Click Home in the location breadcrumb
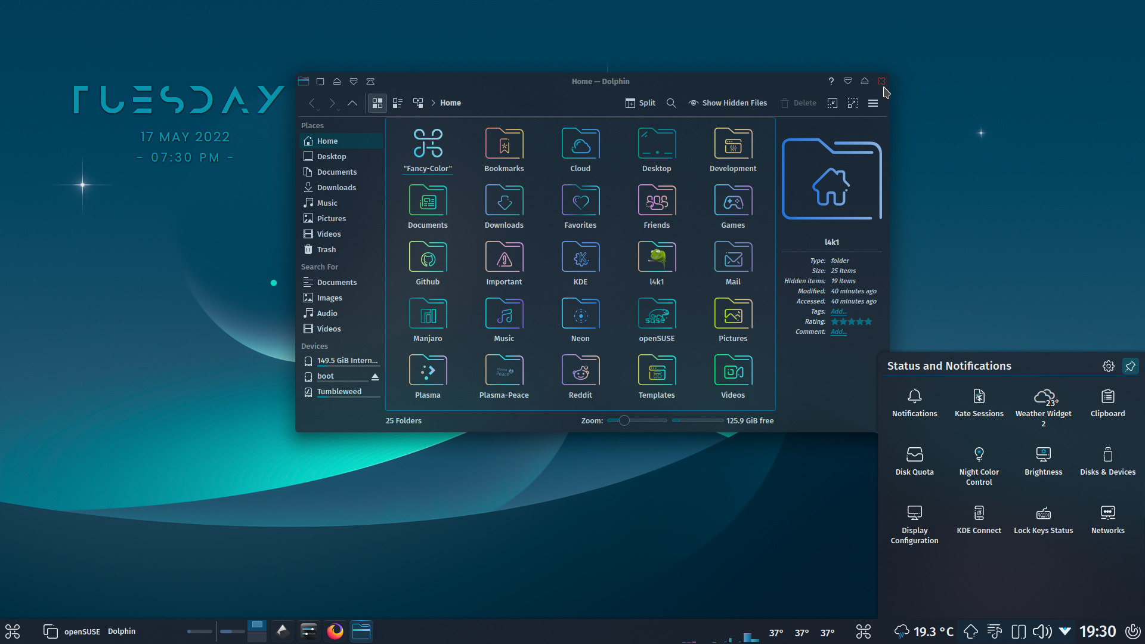The width and height of the screenshot is (1145, 644). 450,103
